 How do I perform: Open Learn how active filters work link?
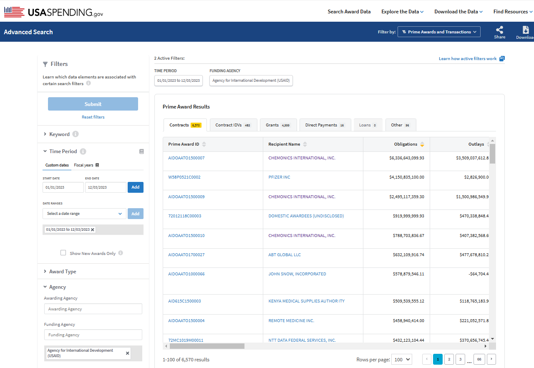pyautogui.click(x=468, y=59)
